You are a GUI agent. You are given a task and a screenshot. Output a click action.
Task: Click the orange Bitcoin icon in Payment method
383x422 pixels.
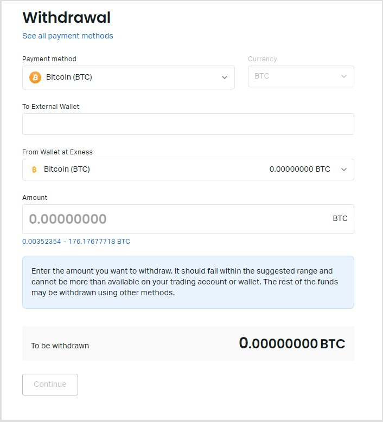(x=35, y=77)
